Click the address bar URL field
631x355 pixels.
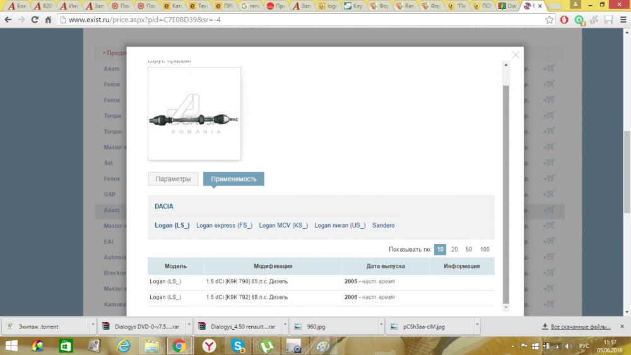pyautogui.click(x=302, y=20)
